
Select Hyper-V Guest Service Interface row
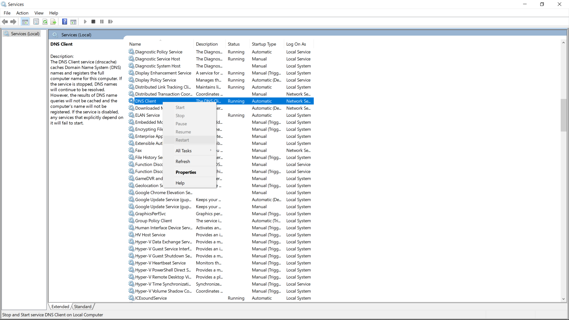(x=221, y=249)
